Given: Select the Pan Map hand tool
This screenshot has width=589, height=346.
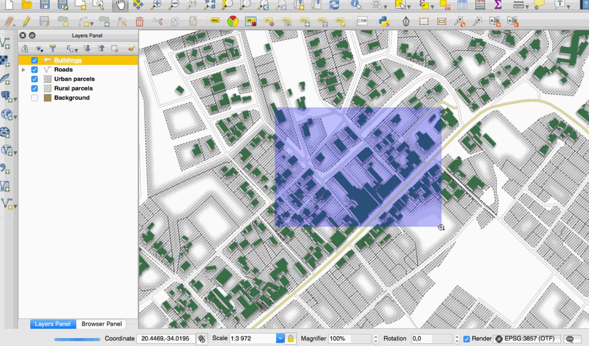Looking at the screenshot, I should pos(121,5).
